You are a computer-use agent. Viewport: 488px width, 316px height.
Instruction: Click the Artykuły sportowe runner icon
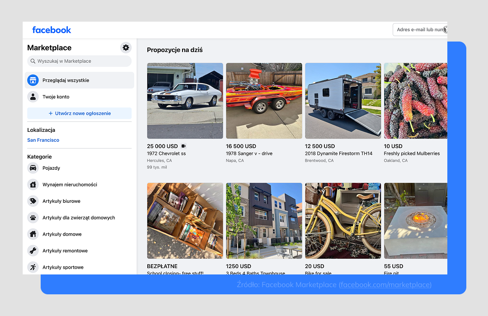(33, 267)
